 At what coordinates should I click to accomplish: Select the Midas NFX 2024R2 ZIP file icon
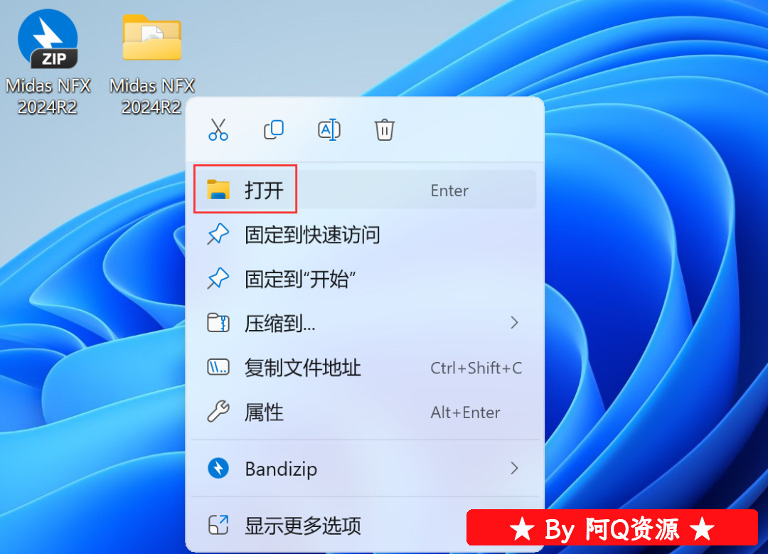tap(48, 38)
